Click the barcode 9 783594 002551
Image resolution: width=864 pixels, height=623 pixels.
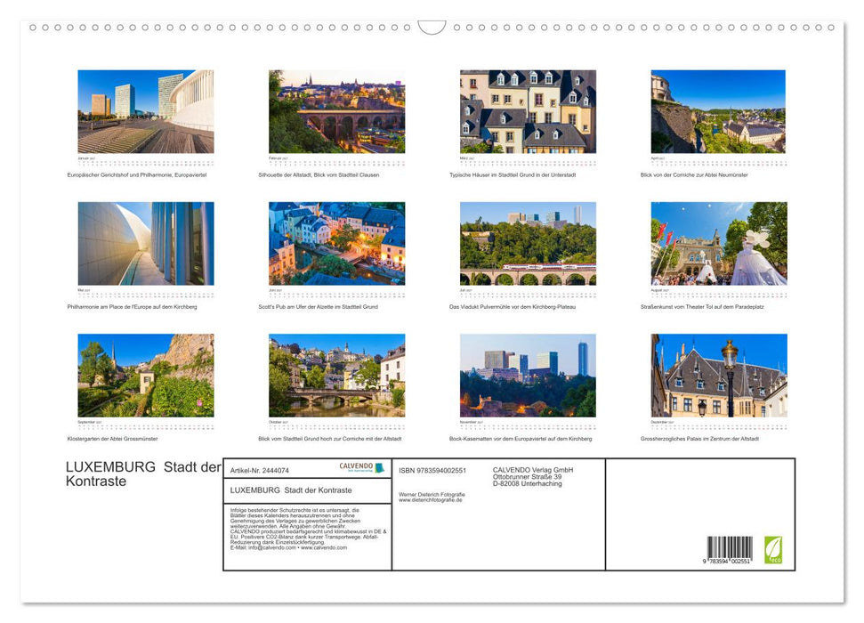tap(729, 550)
